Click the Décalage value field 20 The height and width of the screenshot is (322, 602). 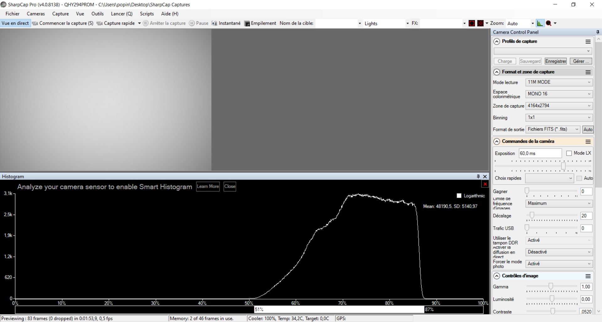pos(586,216)
